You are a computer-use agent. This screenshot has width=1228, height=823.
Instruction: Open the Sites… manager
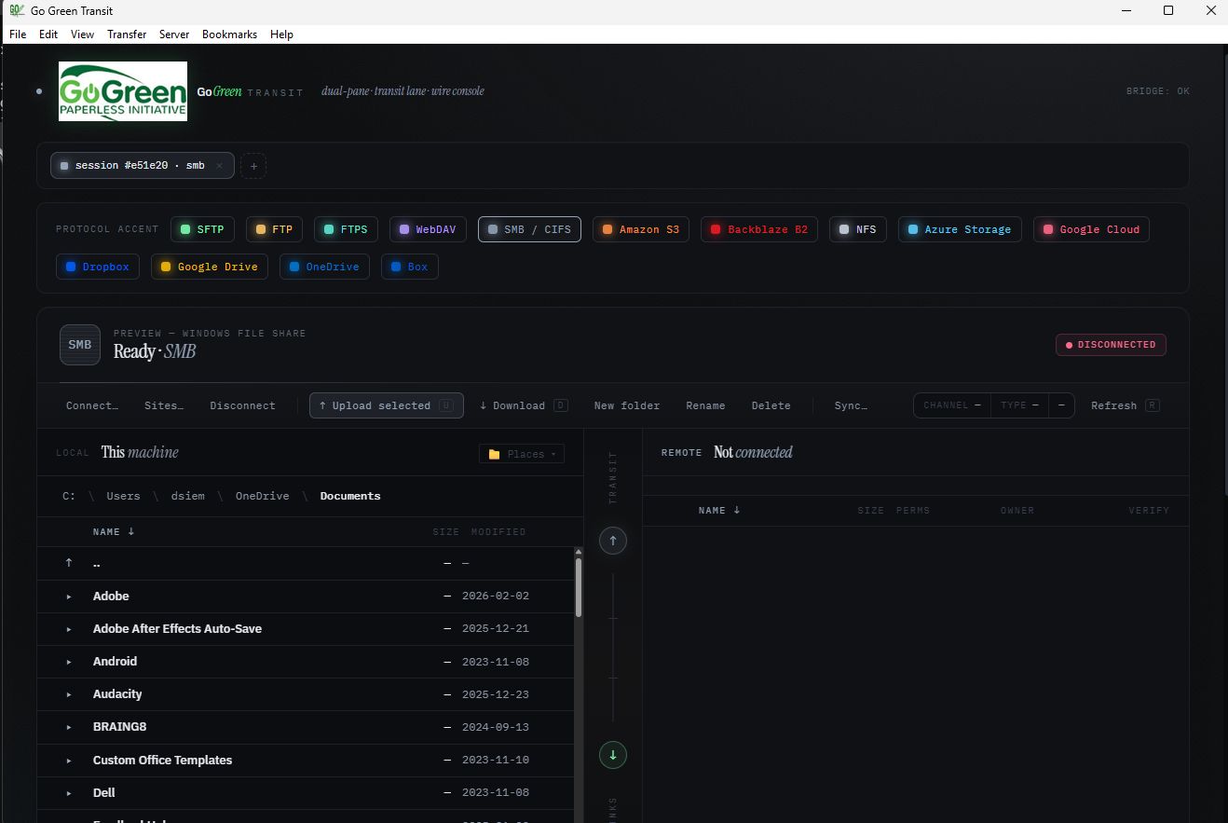[164, 405]
